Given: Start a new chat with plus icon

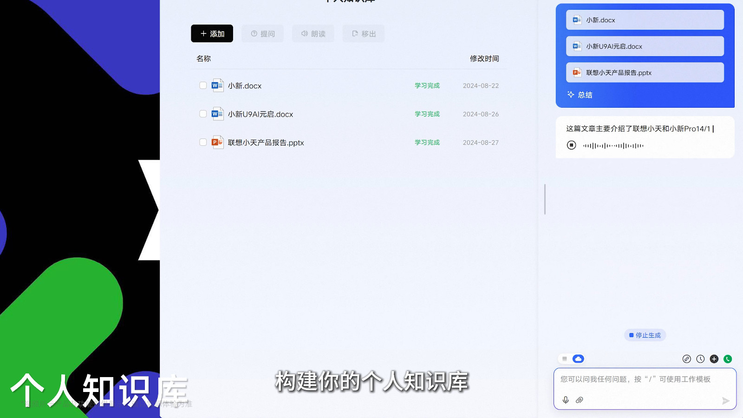Looking at the screenshot, I should coord(714,359).
